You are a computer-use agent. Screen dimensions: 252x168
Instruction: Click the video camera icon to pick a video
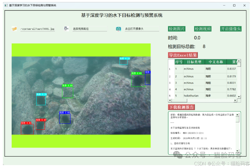(x=66, y=29)
